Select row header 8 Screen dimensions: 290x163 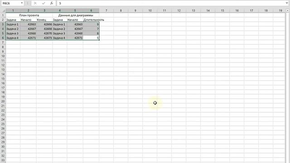click(x=3, y=47)
